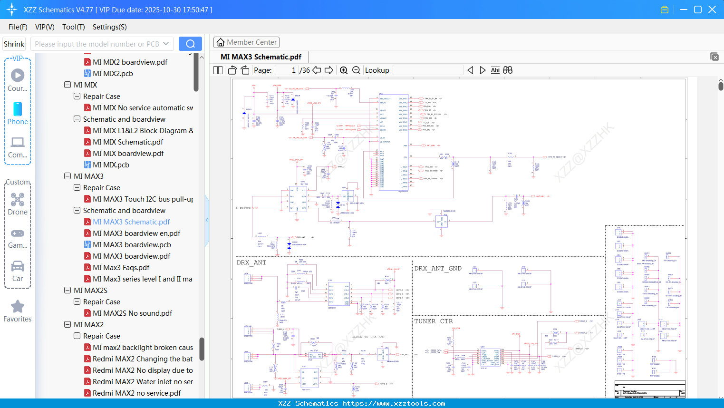The height and width of the screenshot is (408, 724).
Task: Zoom in on the schematic
Action: 343,70
